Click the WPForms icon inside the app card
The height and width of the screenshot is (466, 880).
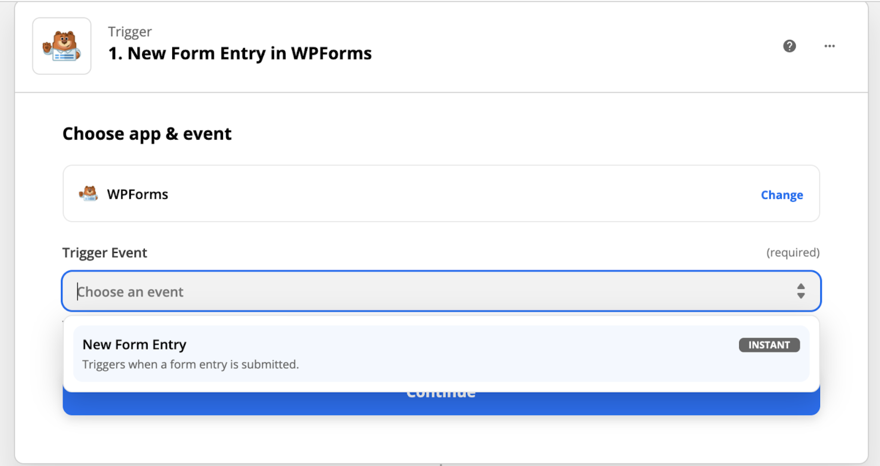point(88,193)
